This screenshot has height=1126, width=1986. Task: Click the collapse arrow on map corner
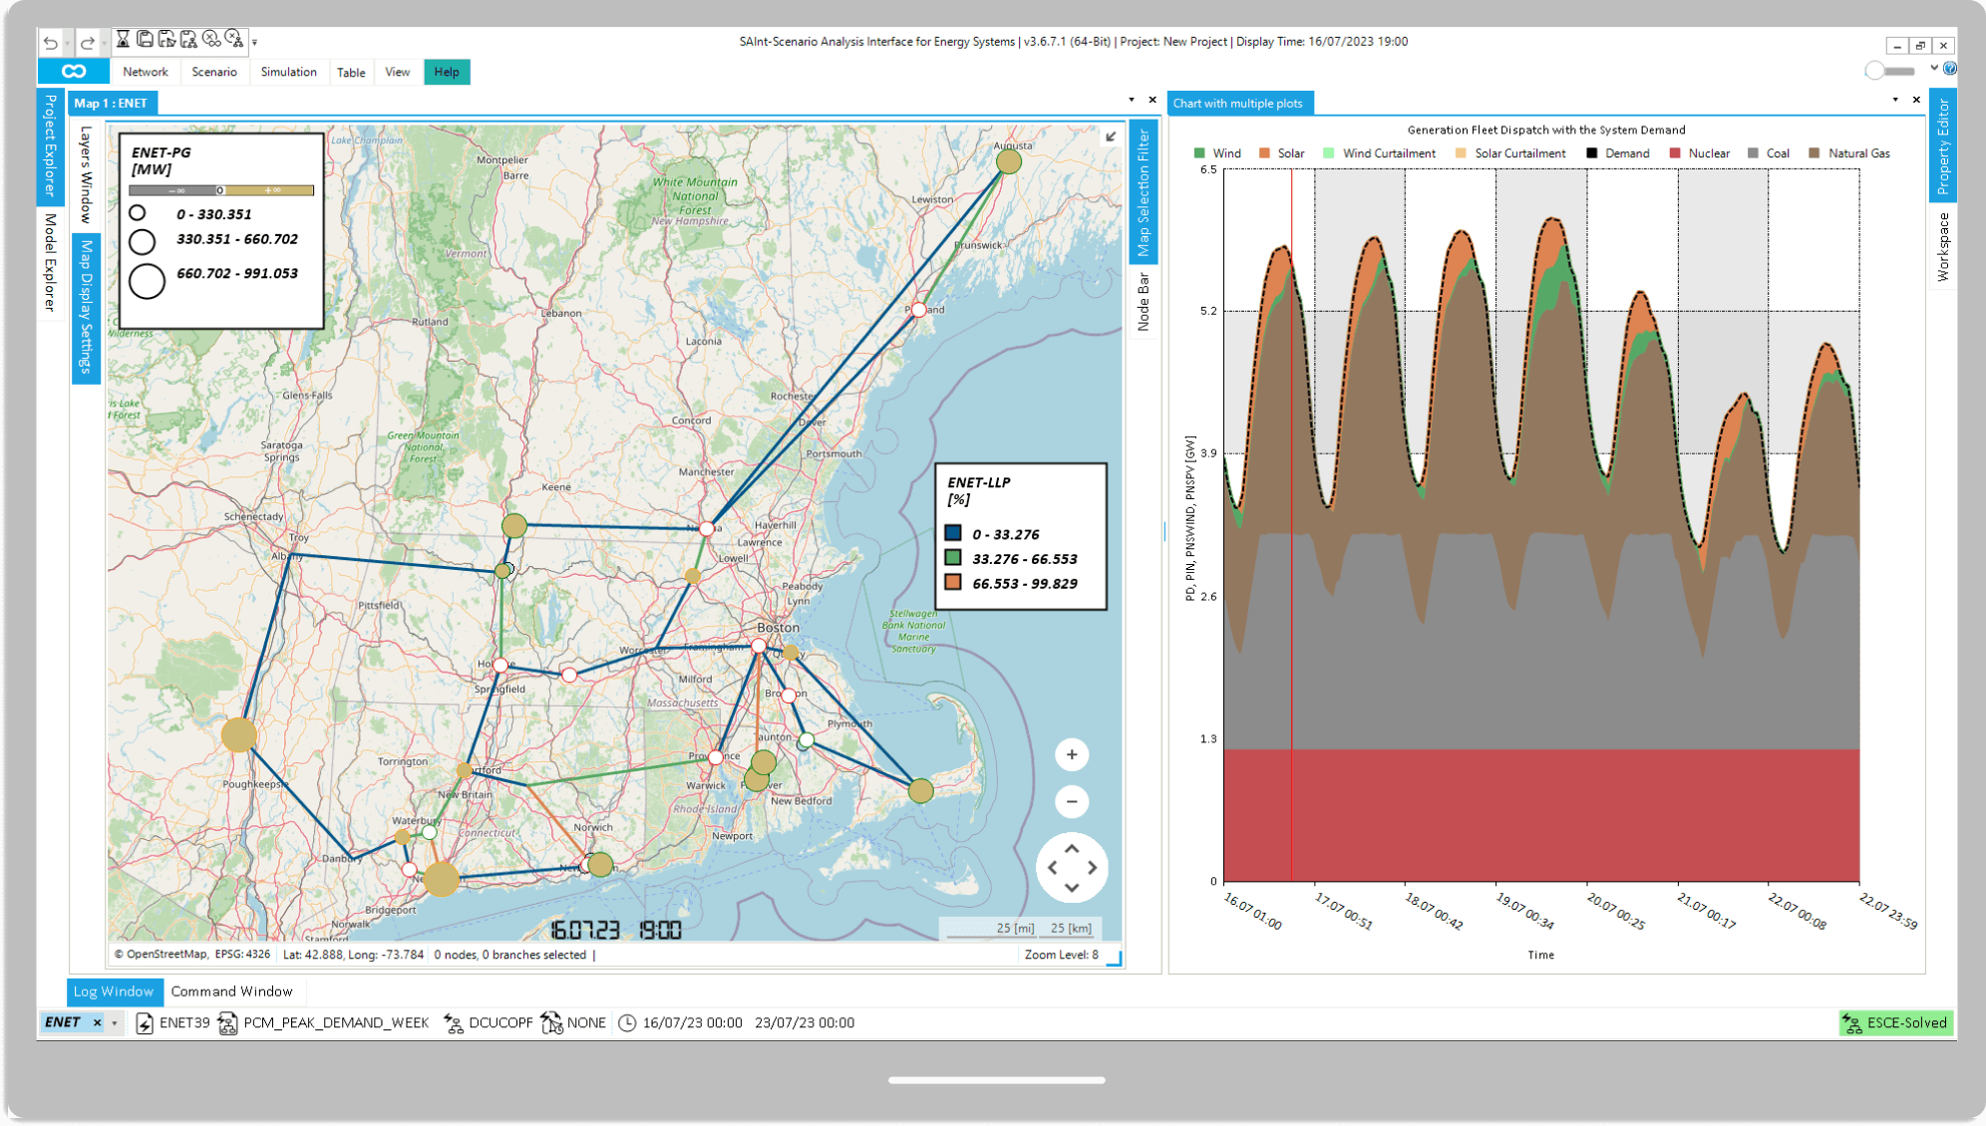(x=1111, y=137)
